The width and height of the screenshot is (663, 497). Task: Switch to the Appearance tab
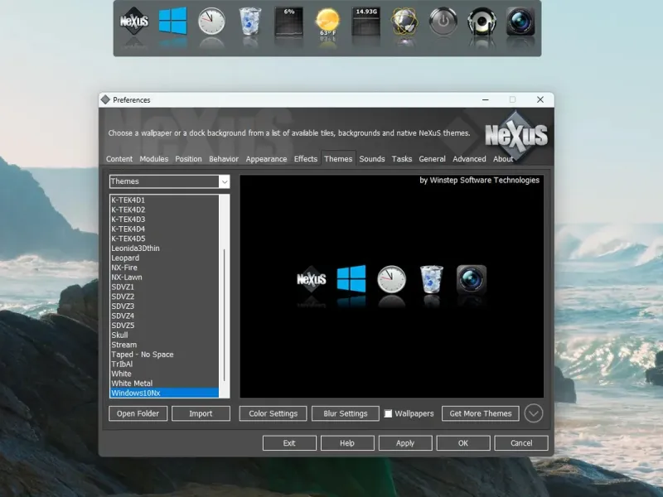point(266,159)
